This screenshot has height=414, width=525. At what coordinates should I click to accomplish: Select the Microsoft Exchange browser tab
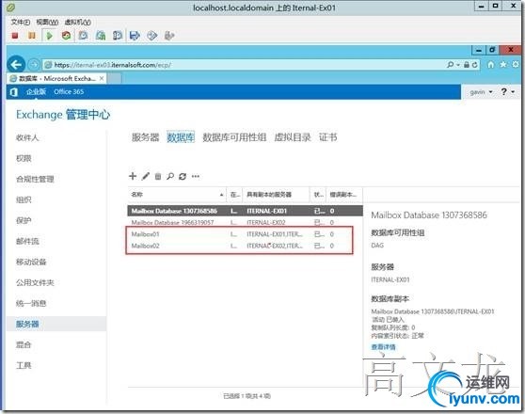coord(56,78)
